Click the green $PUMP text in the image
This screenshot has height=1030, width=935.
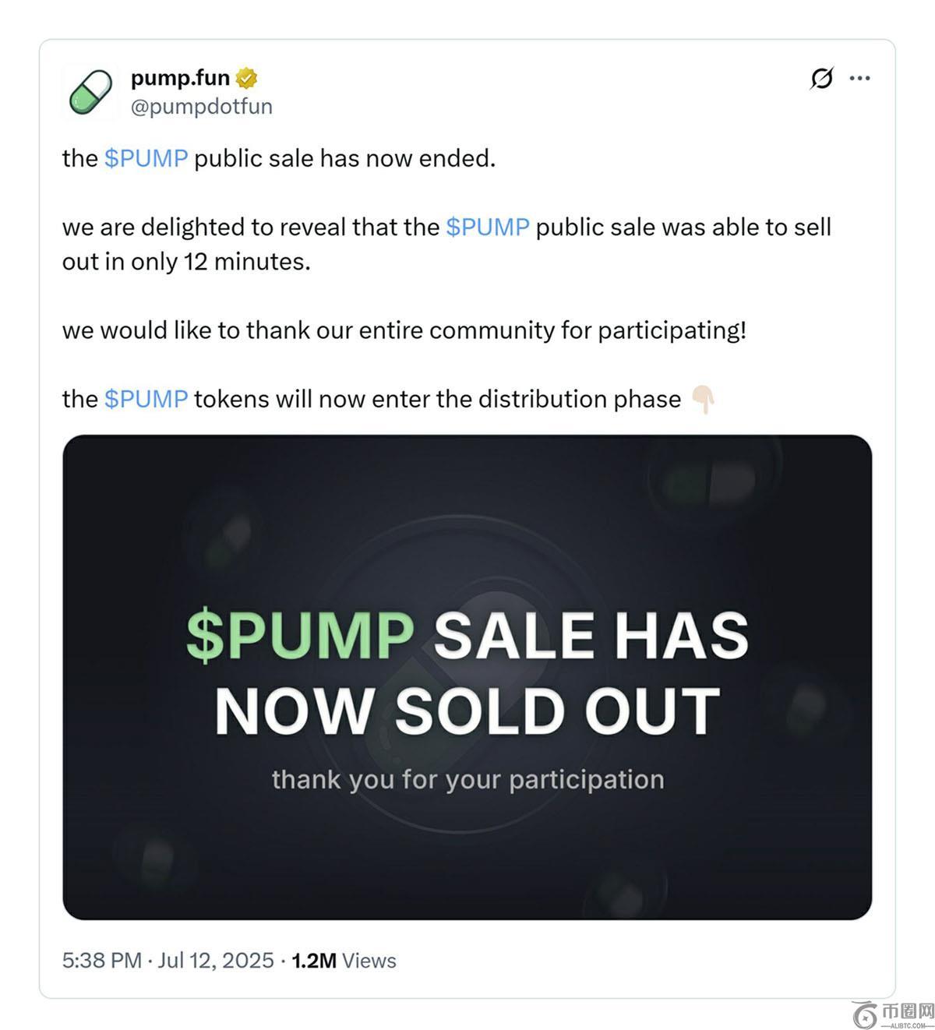coord(300,635)
